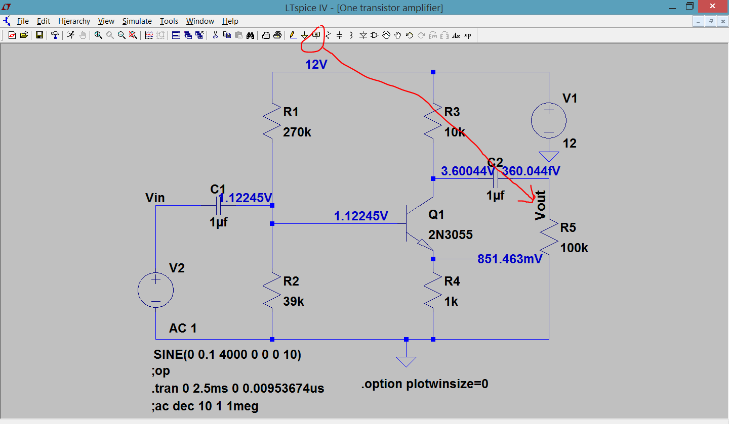
Task: Click the Zoom In magnifier icon
Action: [x=98, y=35]
